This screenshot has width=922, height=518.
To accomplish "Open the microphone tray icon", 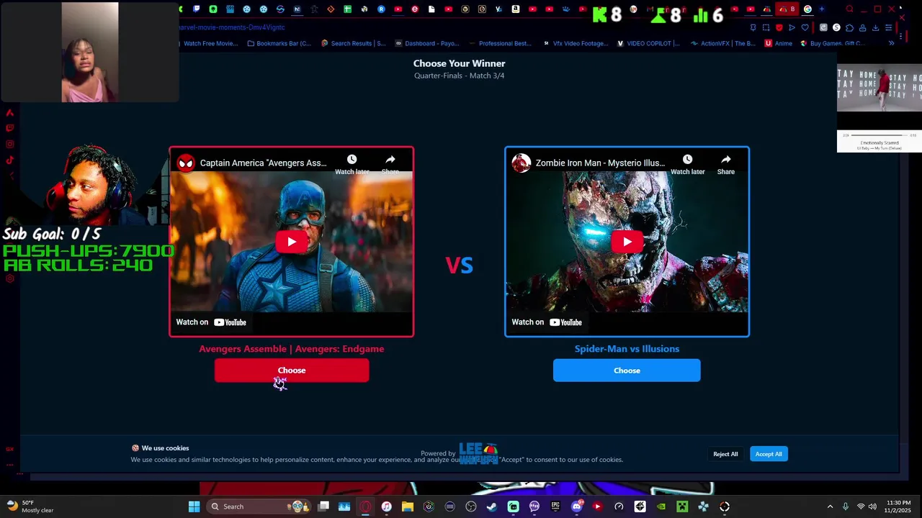I will tap(846, 506).
